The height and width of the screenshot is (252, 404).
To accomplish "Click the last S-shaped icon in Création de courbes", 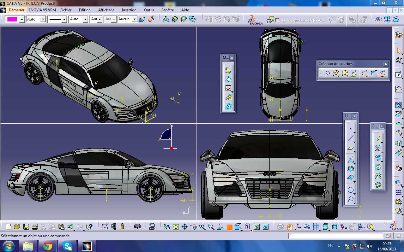I will [383, 73].
